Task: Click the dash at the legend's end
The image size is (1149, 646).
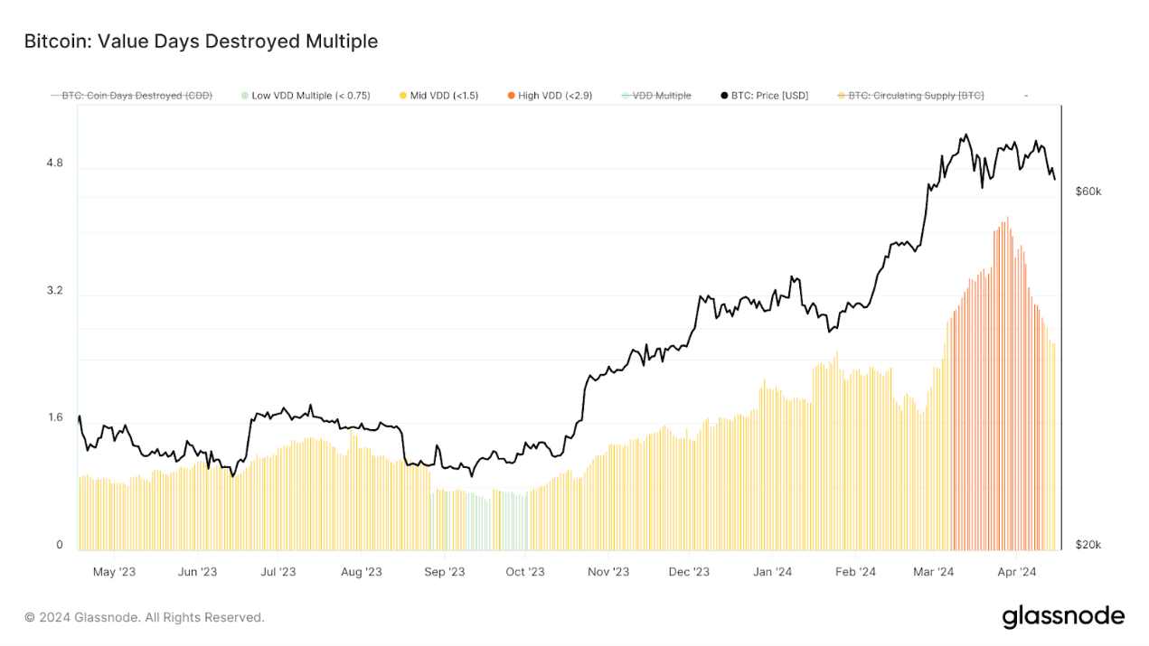Action: click(x=1026, y=95)
